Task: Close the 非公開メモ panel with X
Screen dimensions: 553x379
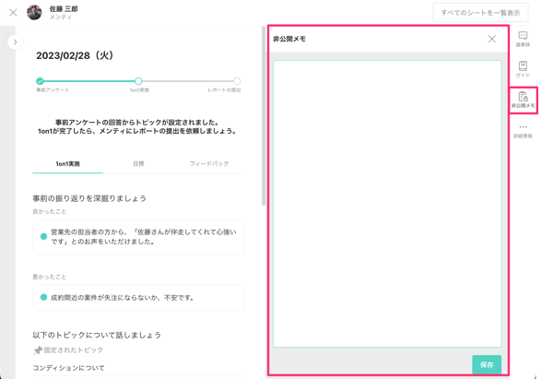Action: pyautogui.click(x=491, y=39)
